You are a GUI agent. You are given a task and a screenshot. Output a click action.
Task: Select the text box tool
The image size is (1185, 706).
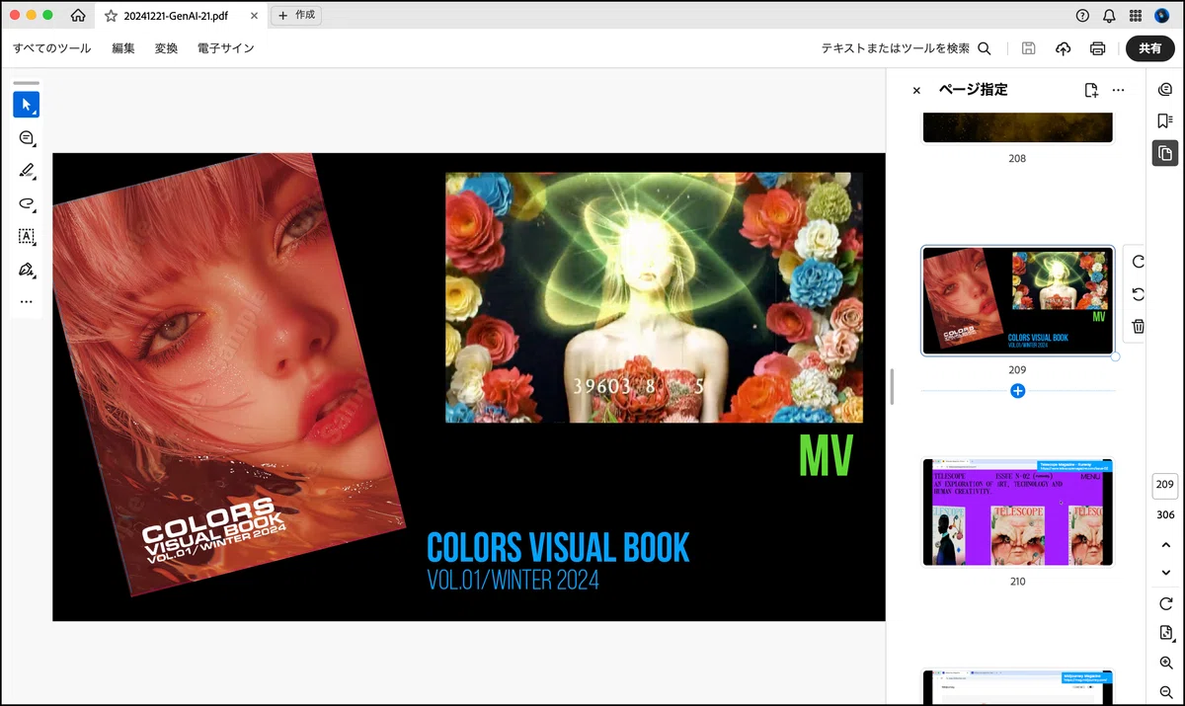pos(27,236)
